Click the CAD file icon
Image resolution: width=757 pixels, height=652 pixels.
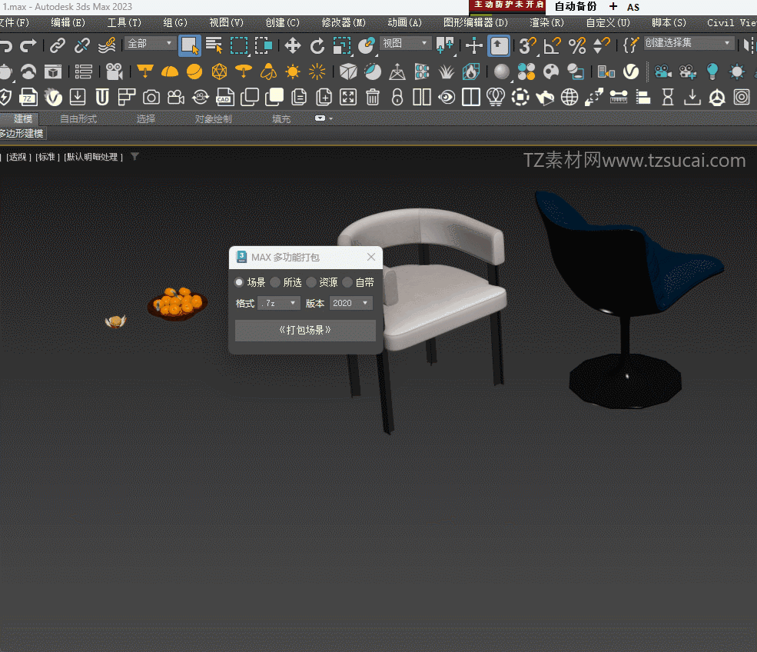(224, 98)
